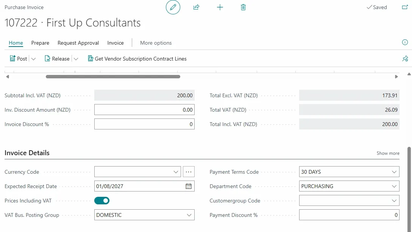Click the pencil edit icon
This screenshot has width=412, height=232.
tap(173, 7)
